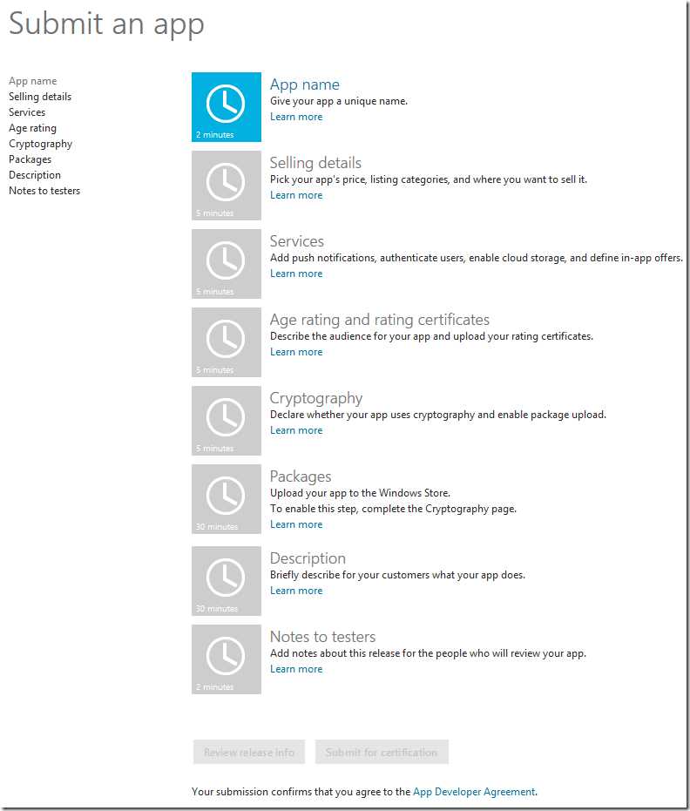The image size is (690, 811).
Task: Click Learn more under Age rating
Action: 296,352
